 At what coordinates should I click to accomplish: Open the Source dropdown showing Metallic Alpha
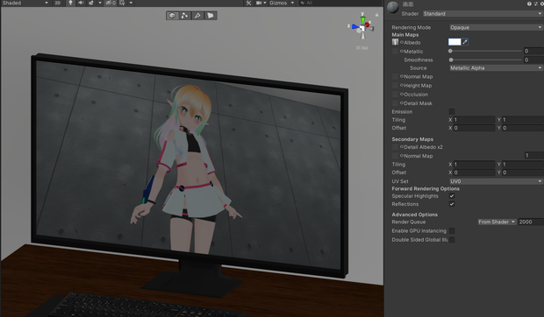[496, 67]
